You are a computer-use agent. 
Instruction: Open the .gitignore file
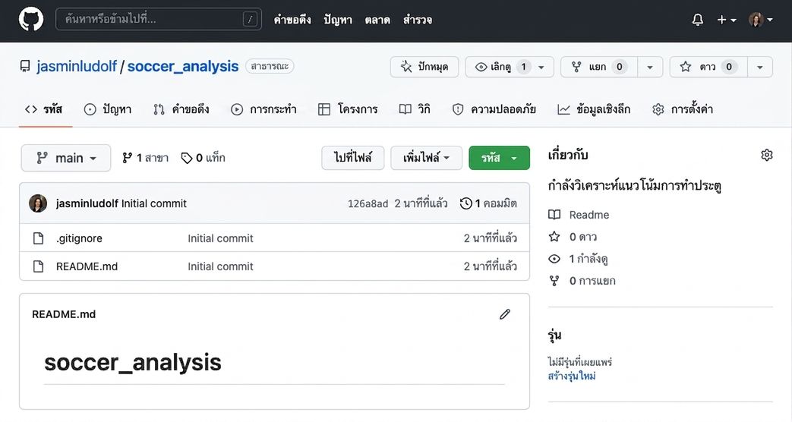pyautogui.click(x=79, y=238)
